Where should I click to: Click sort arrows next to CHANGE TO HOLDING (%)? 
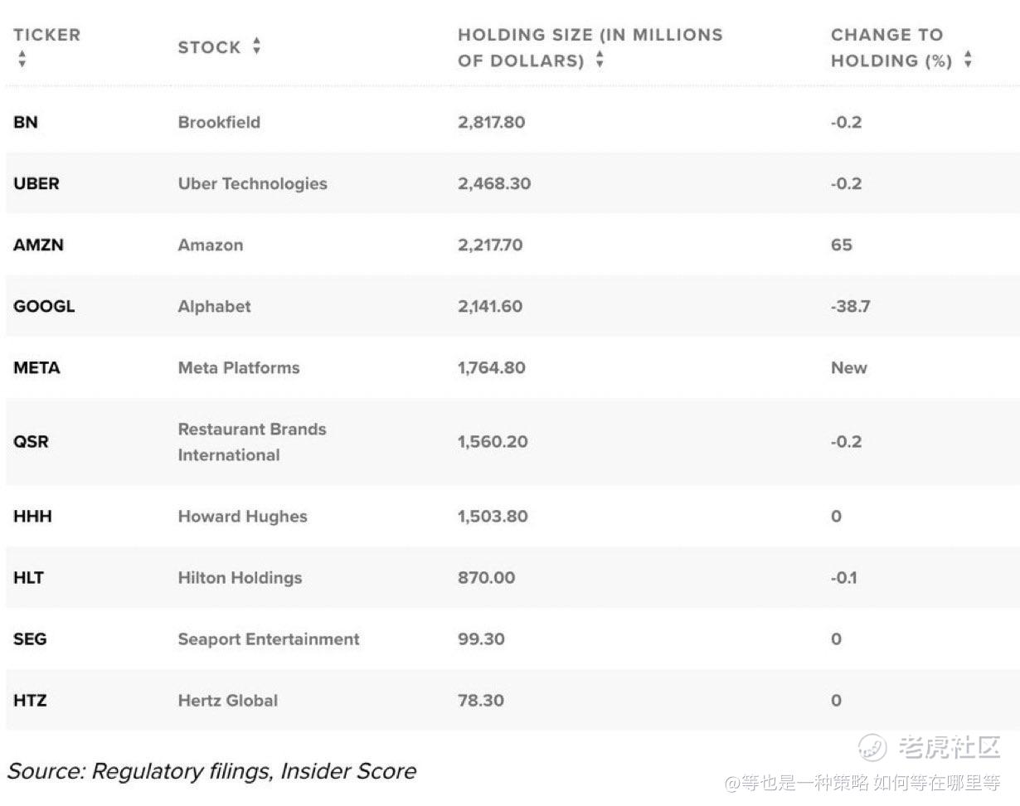(968, 60)
